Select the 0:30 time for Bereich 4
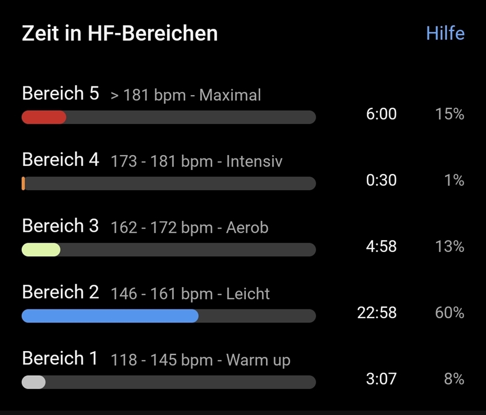486x415 pixels. (x=381, y=180)
